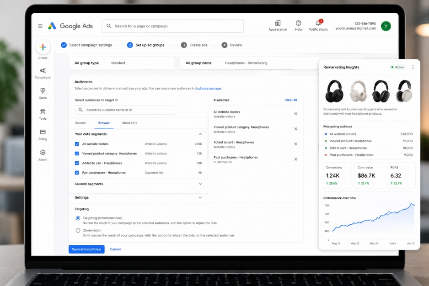Collapse Your data segments section
The image size is (429, 286).
click(x=200, y=134)
